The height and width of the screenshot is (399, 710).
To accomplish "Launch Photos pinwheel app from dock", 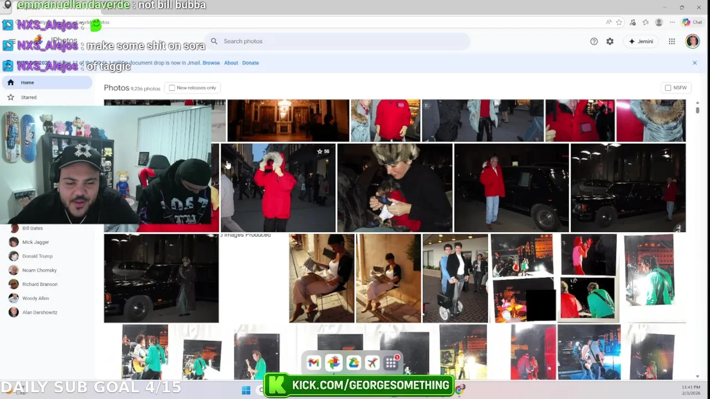I will coord(333,363).
